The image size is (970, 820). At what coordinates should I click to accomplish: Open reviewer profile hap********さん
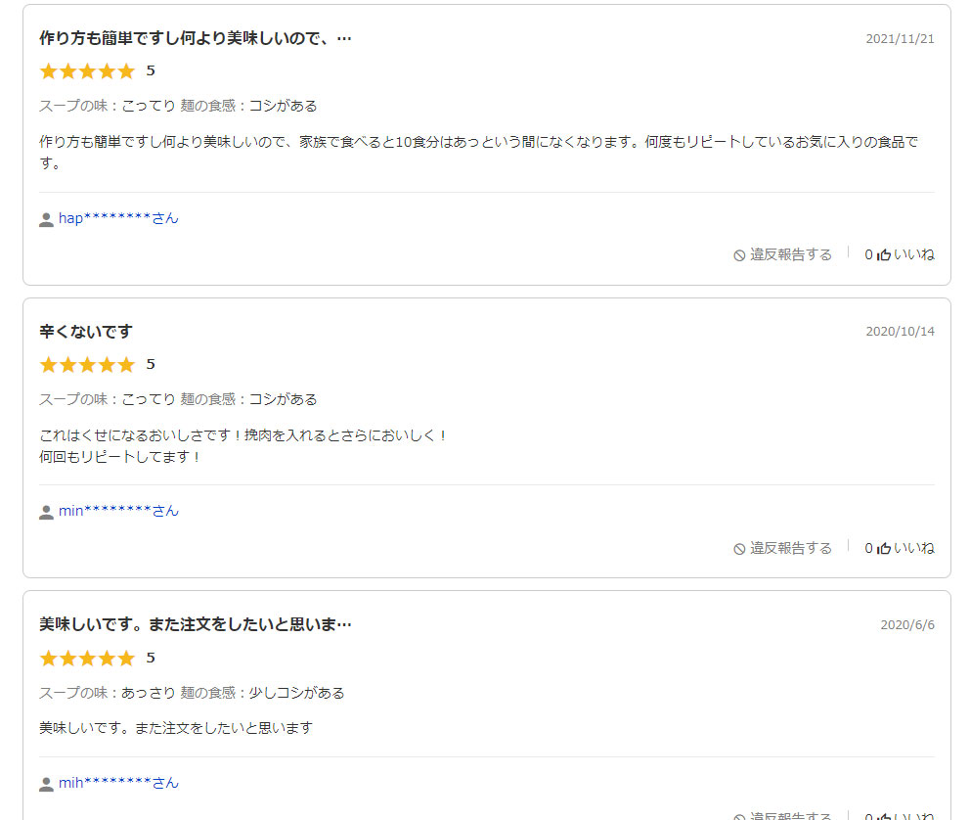point(118,218)
